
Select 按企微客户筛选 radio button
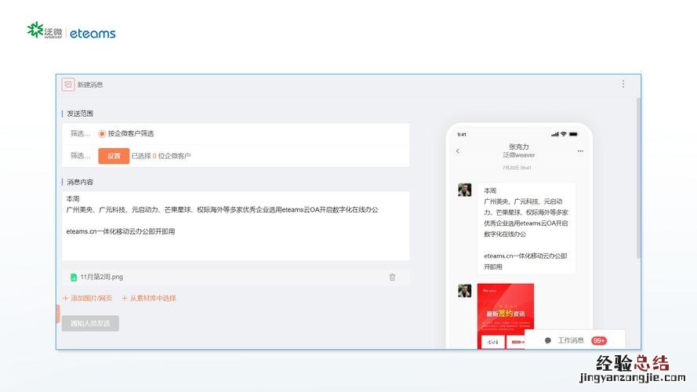(x=102, y=133)
